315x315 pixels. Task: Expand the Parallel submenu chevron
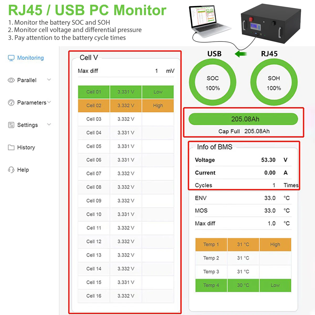[x=49, y=80]
